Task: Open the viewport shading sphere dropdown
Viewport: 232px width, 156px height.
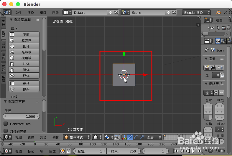Action: coord(97,137)
